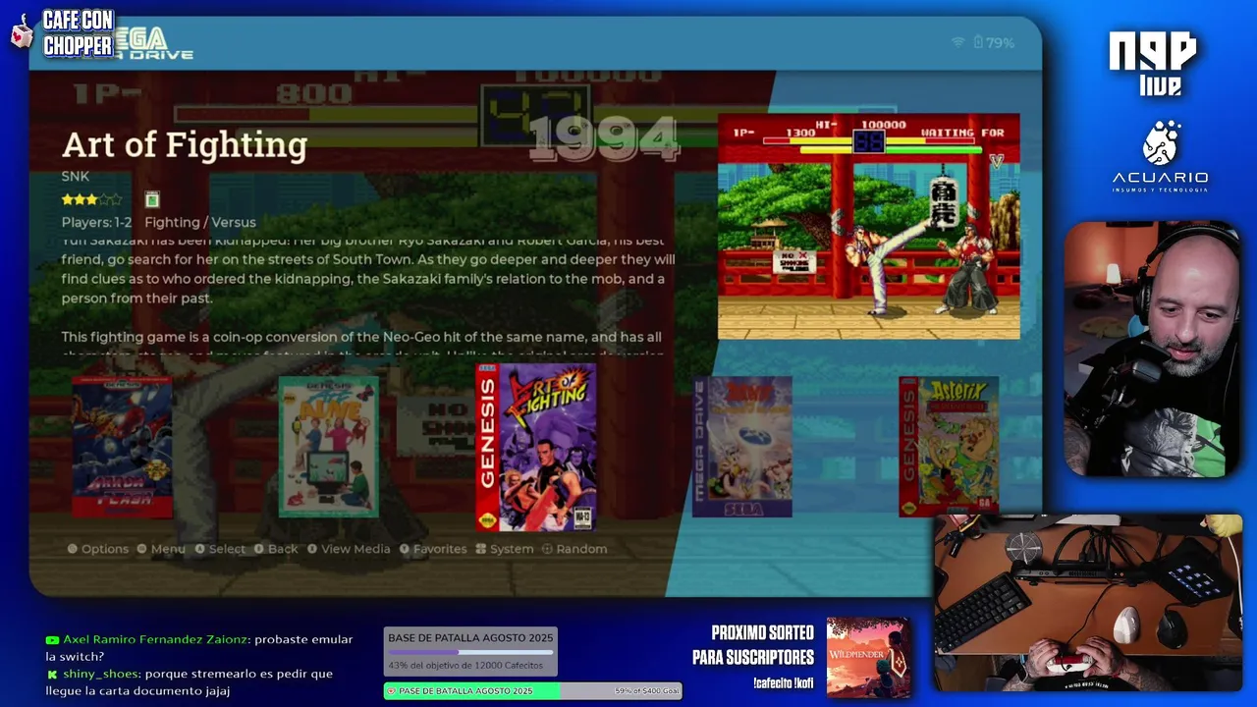1257x707 pixels.
Task: Click the desk and hands camera feed
Action: point(1087,603)
